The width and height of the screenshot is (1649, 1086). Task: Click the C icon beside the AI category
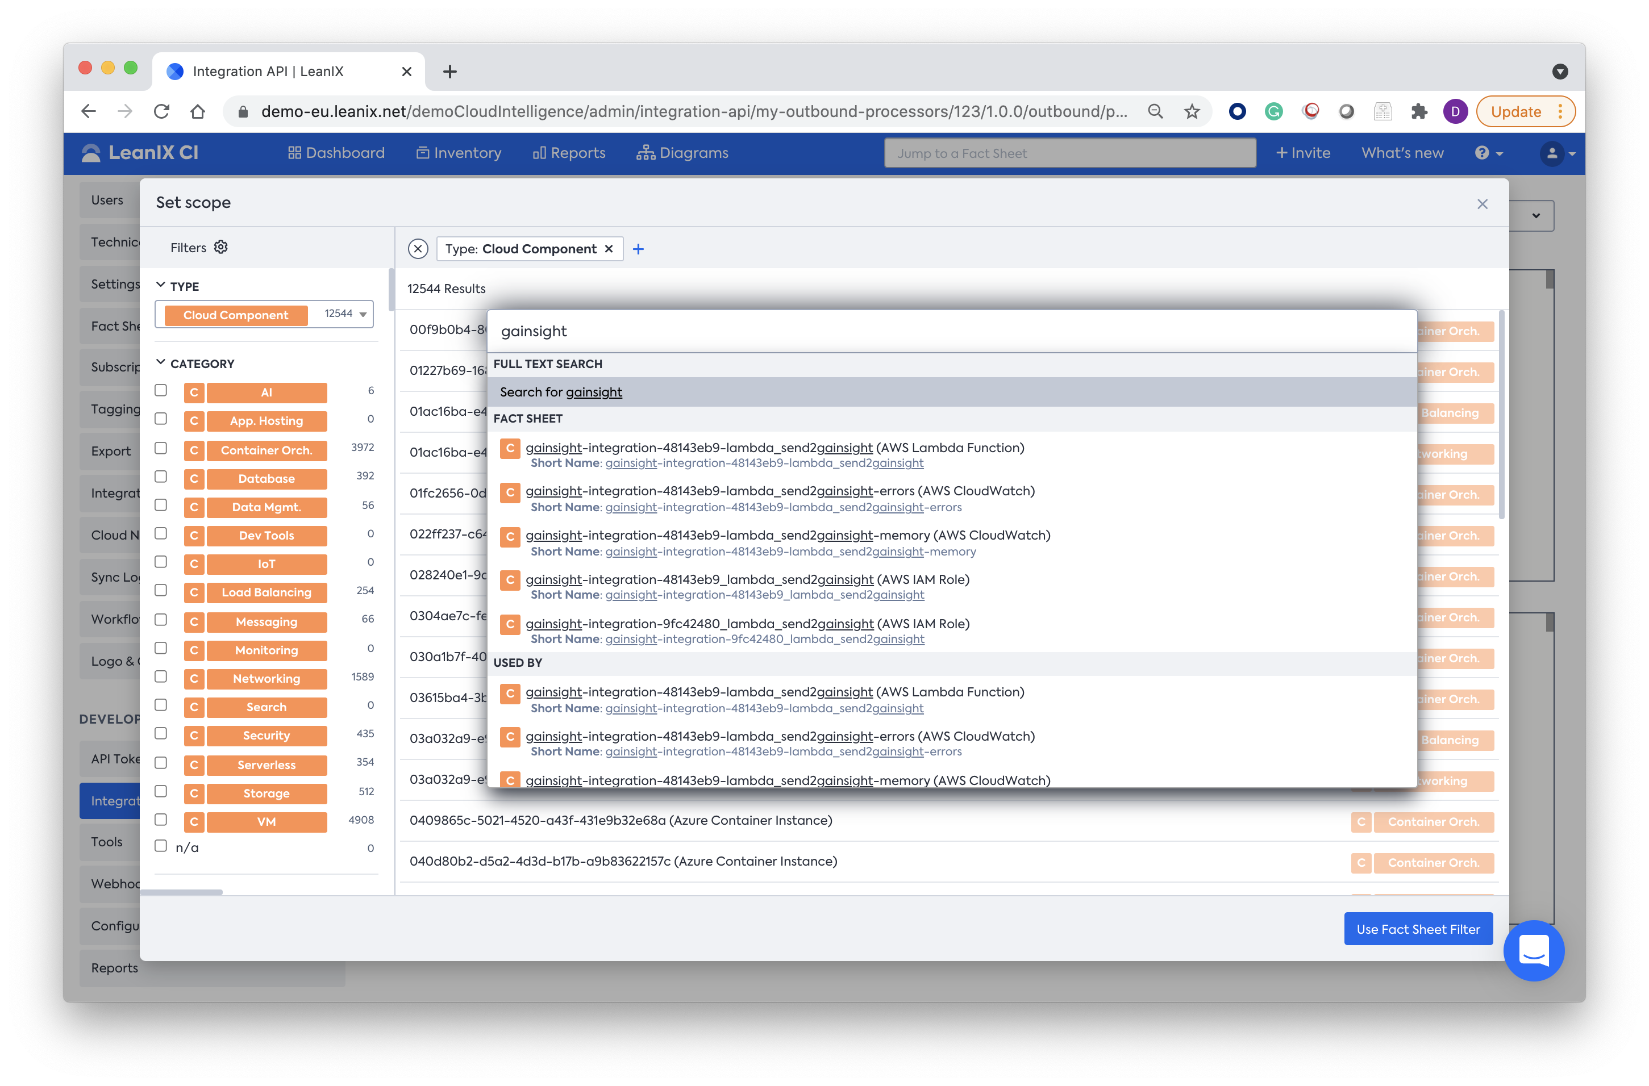coord(194,392)
